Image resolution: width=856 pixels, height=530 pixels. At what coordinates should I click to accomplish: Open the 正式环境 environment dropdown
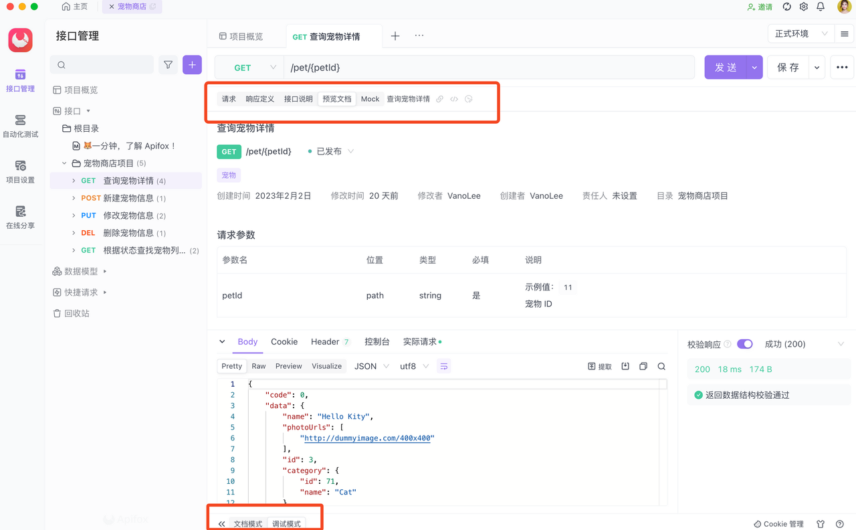(x=800, y=33)
